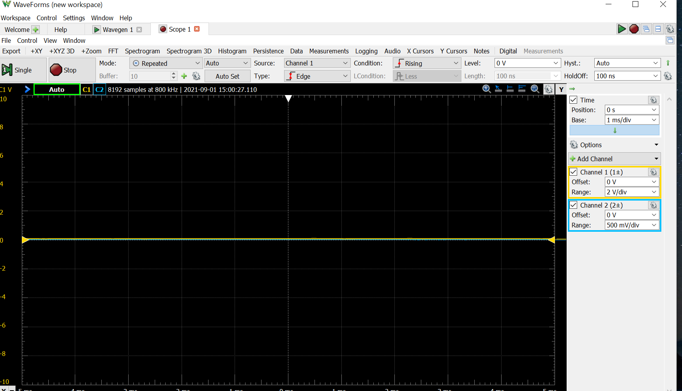682x391 pixels.
Task: Click the Auto Set button
Action: pyautogui.click(x=228, y=76)
